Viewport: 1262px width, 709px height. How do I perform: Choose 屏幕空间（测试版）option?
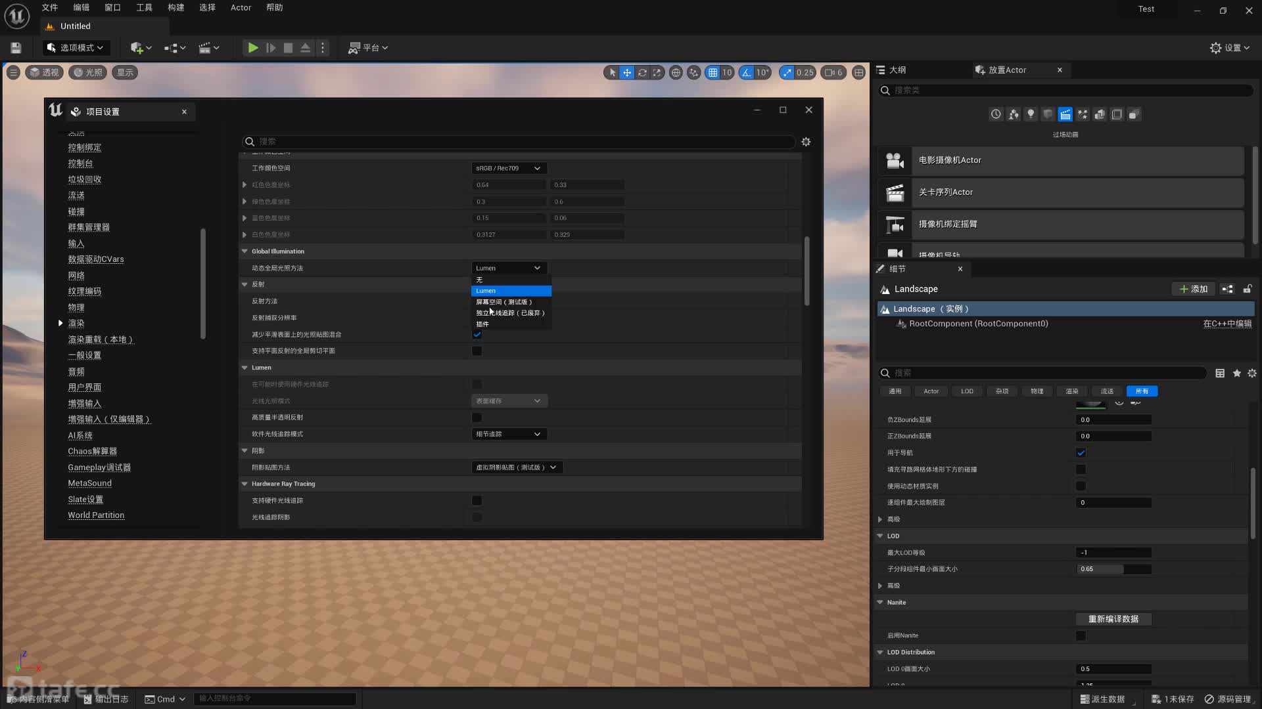511,302
